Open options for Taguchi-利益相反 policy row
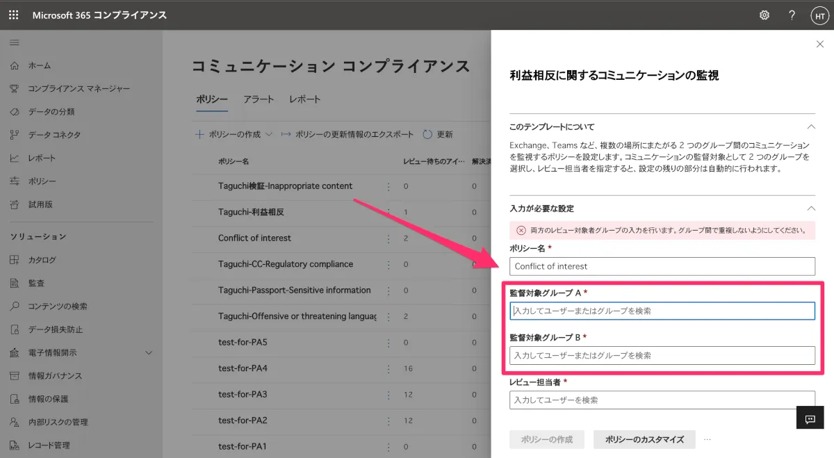Viewport: 834px width, 458px height. pyautogui.click(x=389, y=212)
